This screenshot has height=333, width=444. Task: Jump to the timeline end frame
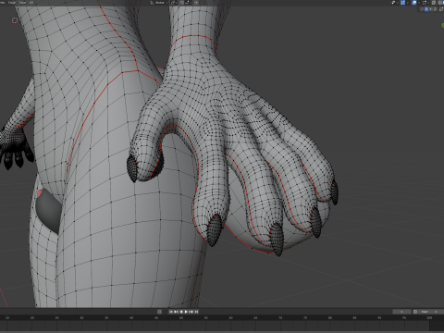pyautogui.click(x=196, y=312)
